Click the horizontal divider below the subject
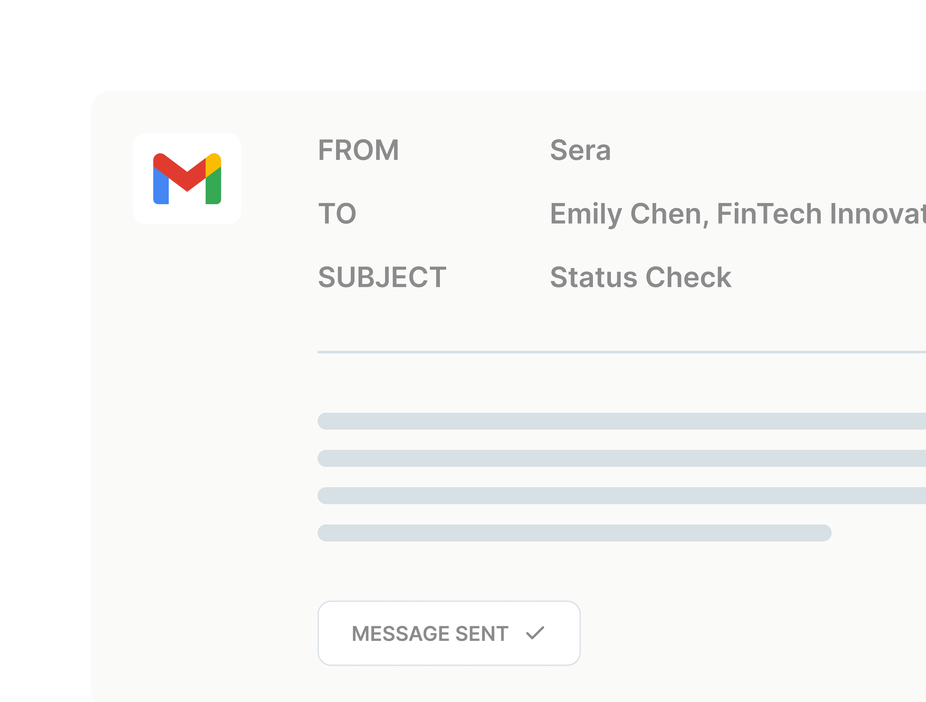This screenshot has width=926, height=702. tap(622, 352)
